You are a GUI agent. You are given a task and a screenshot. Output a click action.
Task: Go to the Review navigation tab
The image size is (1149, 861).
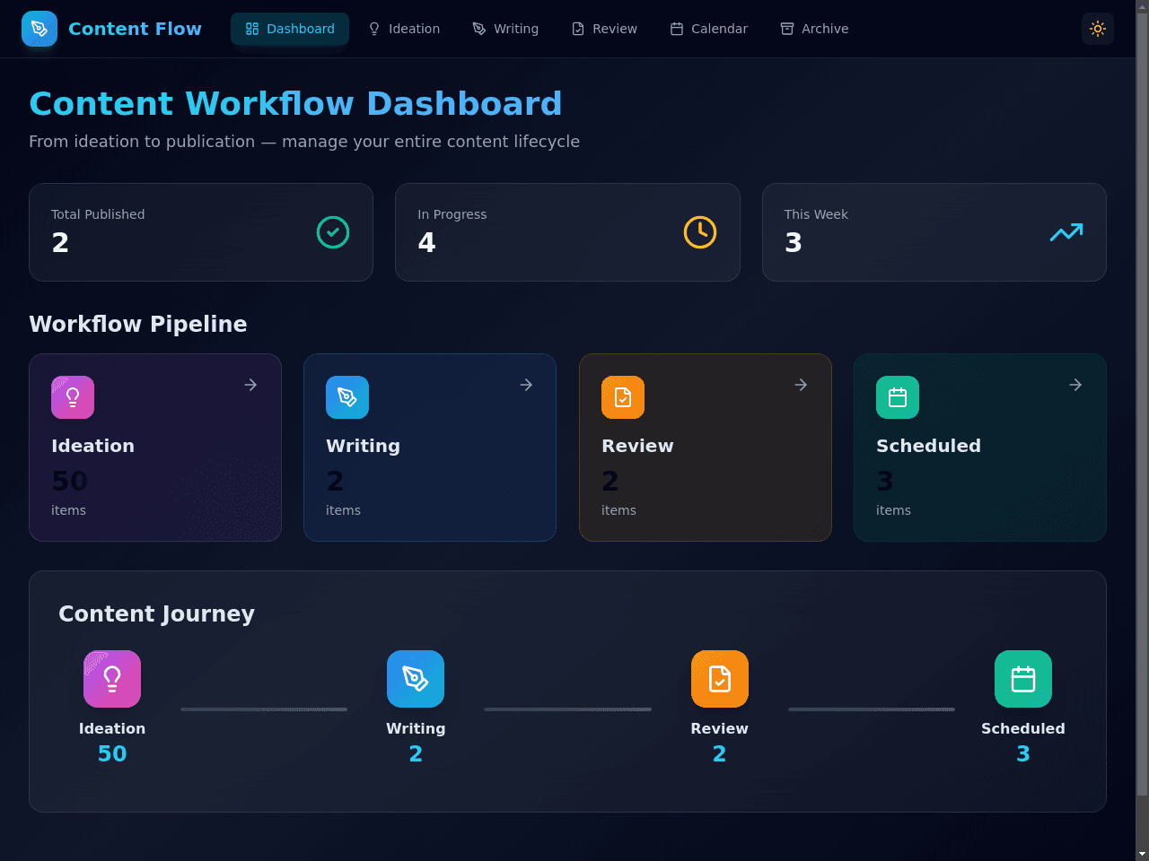click(604, 29)
